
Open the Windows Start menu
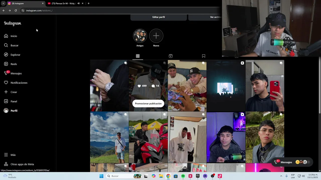click(x=101, y=176)
